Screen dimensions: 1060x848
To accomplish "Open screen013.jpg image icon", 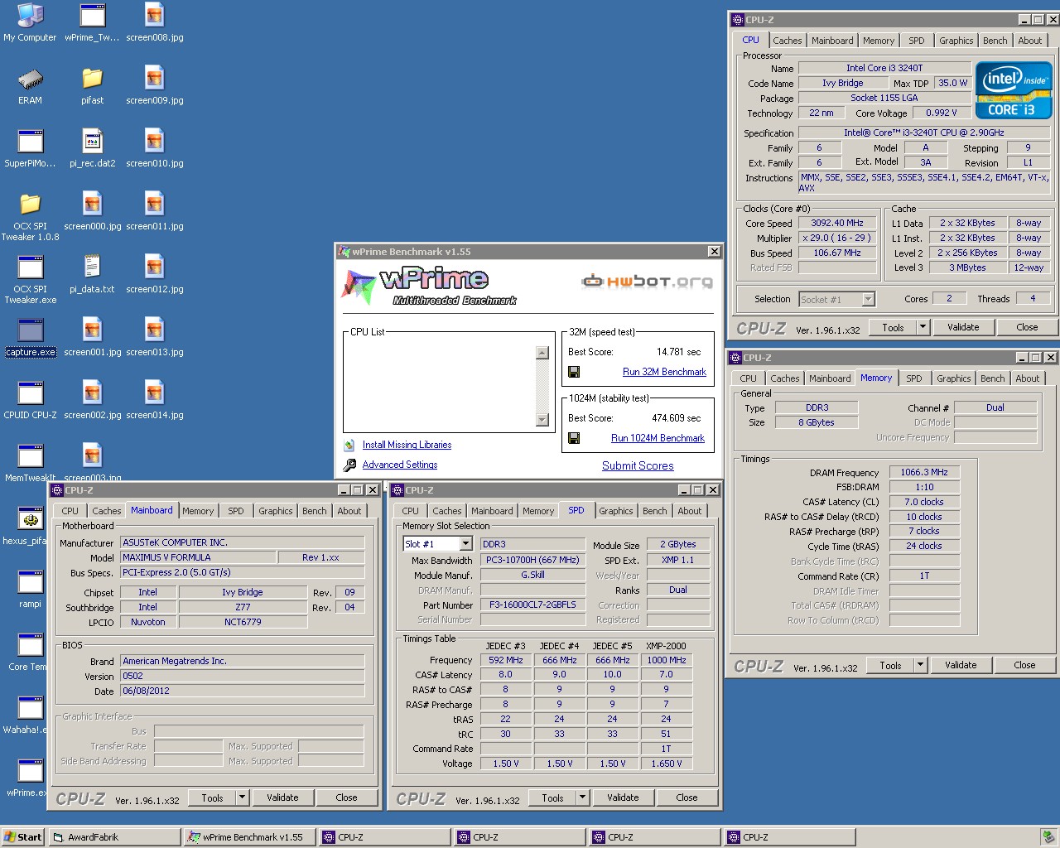I will point(155,338).
